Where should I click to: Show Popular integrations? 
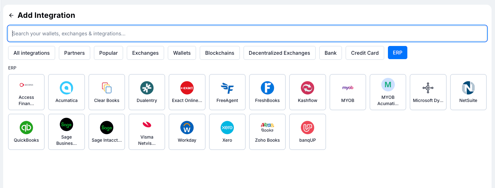109,53
